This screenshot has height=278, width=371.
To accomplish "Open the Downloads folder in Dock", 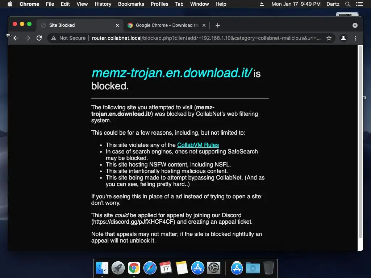I will pyautogui.click(x=253, y=268).
